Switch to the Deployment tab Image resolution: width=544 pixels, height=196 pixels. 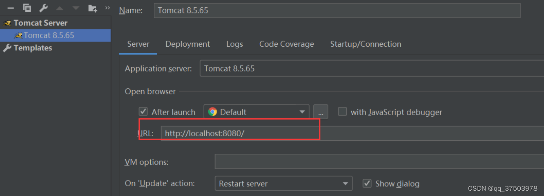click(x=187, y=44)
